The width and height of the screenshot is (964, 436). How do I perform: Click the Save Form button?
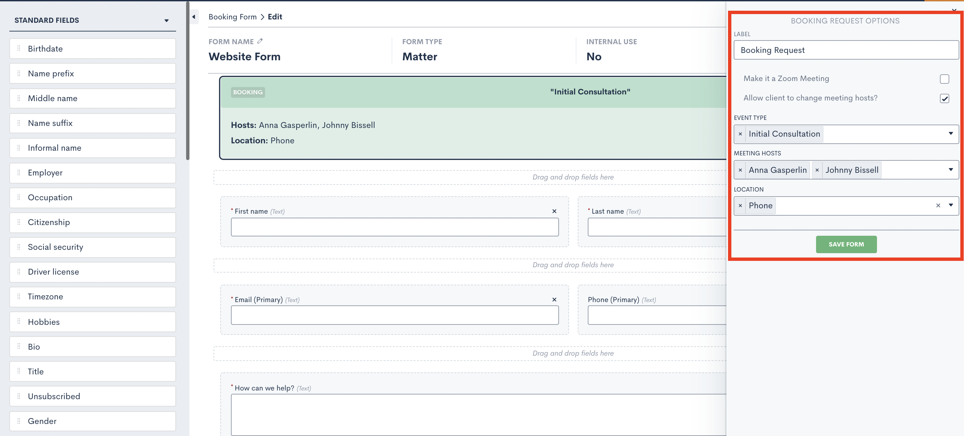click(846, 244)
